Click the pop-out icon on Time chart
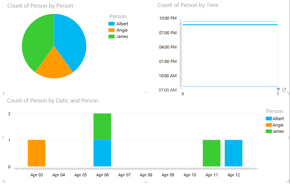Image resolution: width=290 pixels, height=184 pixels. coord(284,90)
